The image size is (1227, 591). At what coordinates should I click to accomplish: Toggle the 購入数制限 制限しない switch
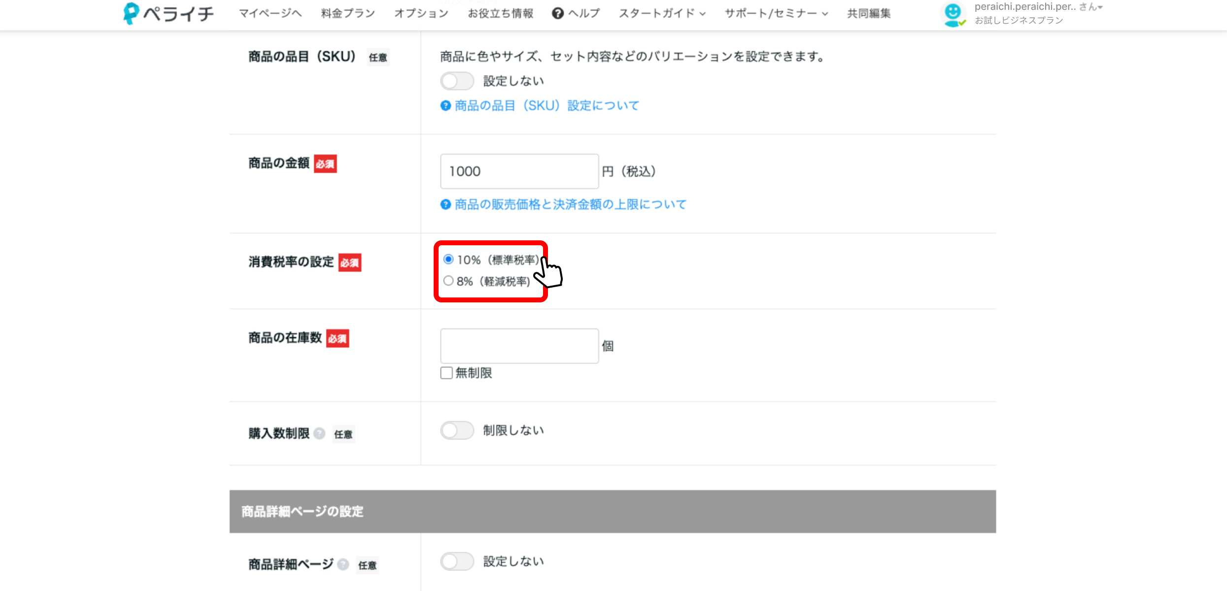point(457,430)
